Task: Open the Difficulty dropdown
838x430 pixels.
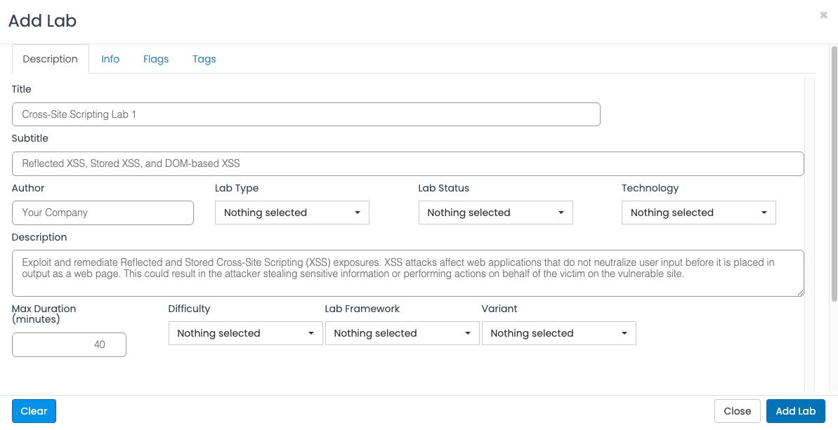Action: tap(245, 333)
